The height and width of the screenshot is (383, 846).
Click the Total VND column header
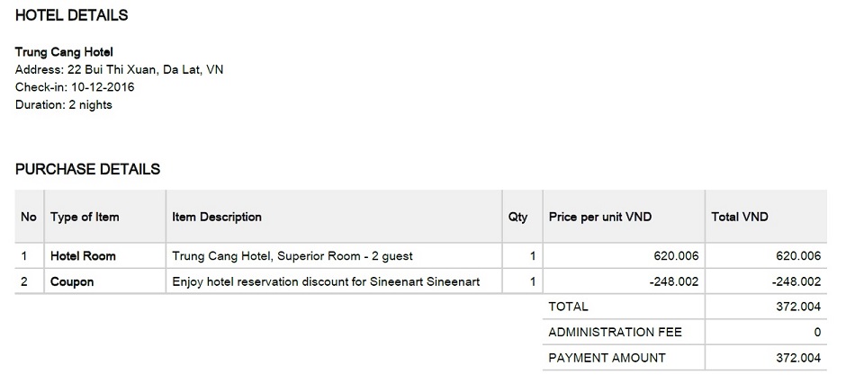[x=739, y=217]
